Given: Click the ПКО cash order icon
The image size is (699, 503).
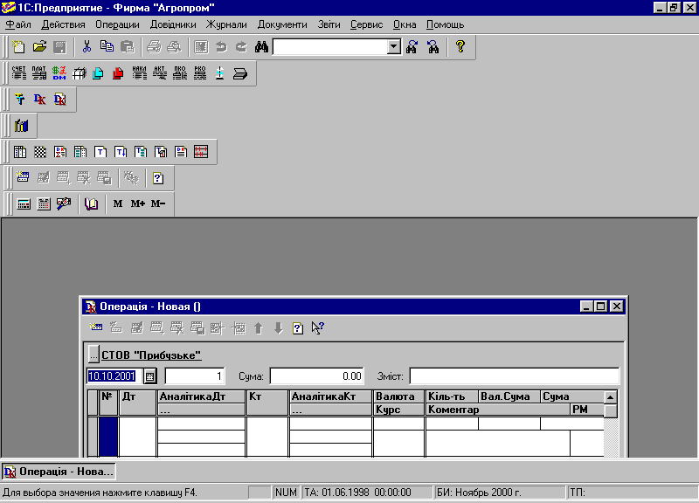Looking at the screenshot, I should (180, 73).
